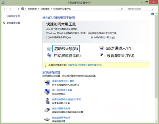This screenshot has height=124, width=159.
Task: Click the 使键盘更易于使用 keyboard icon
Action: coord(47,120)
